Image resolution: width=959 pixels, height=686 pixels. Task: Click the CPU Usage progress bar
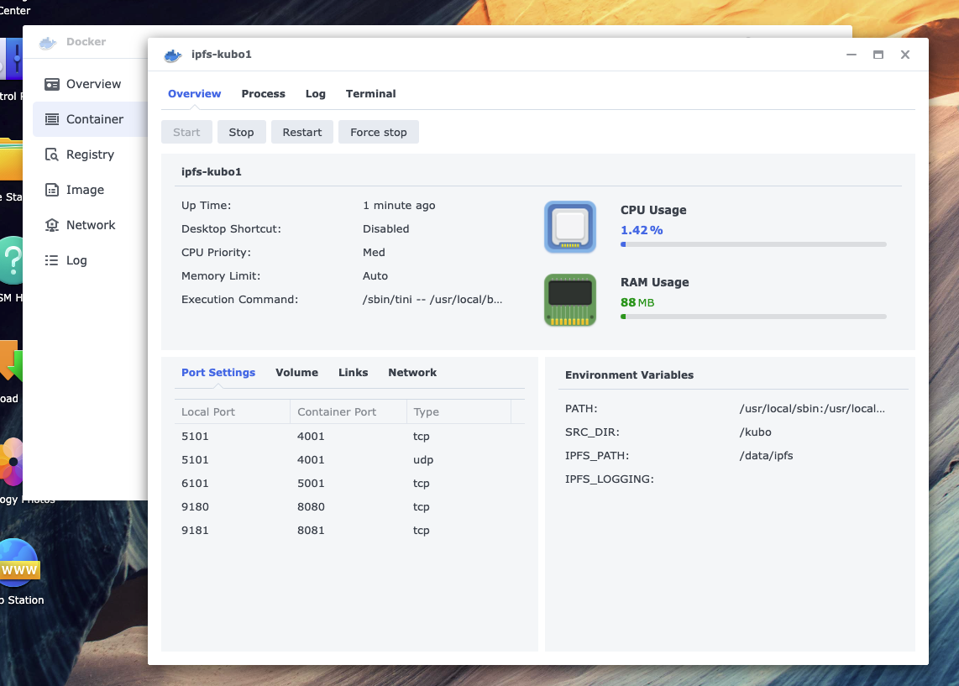click(753, 244)
